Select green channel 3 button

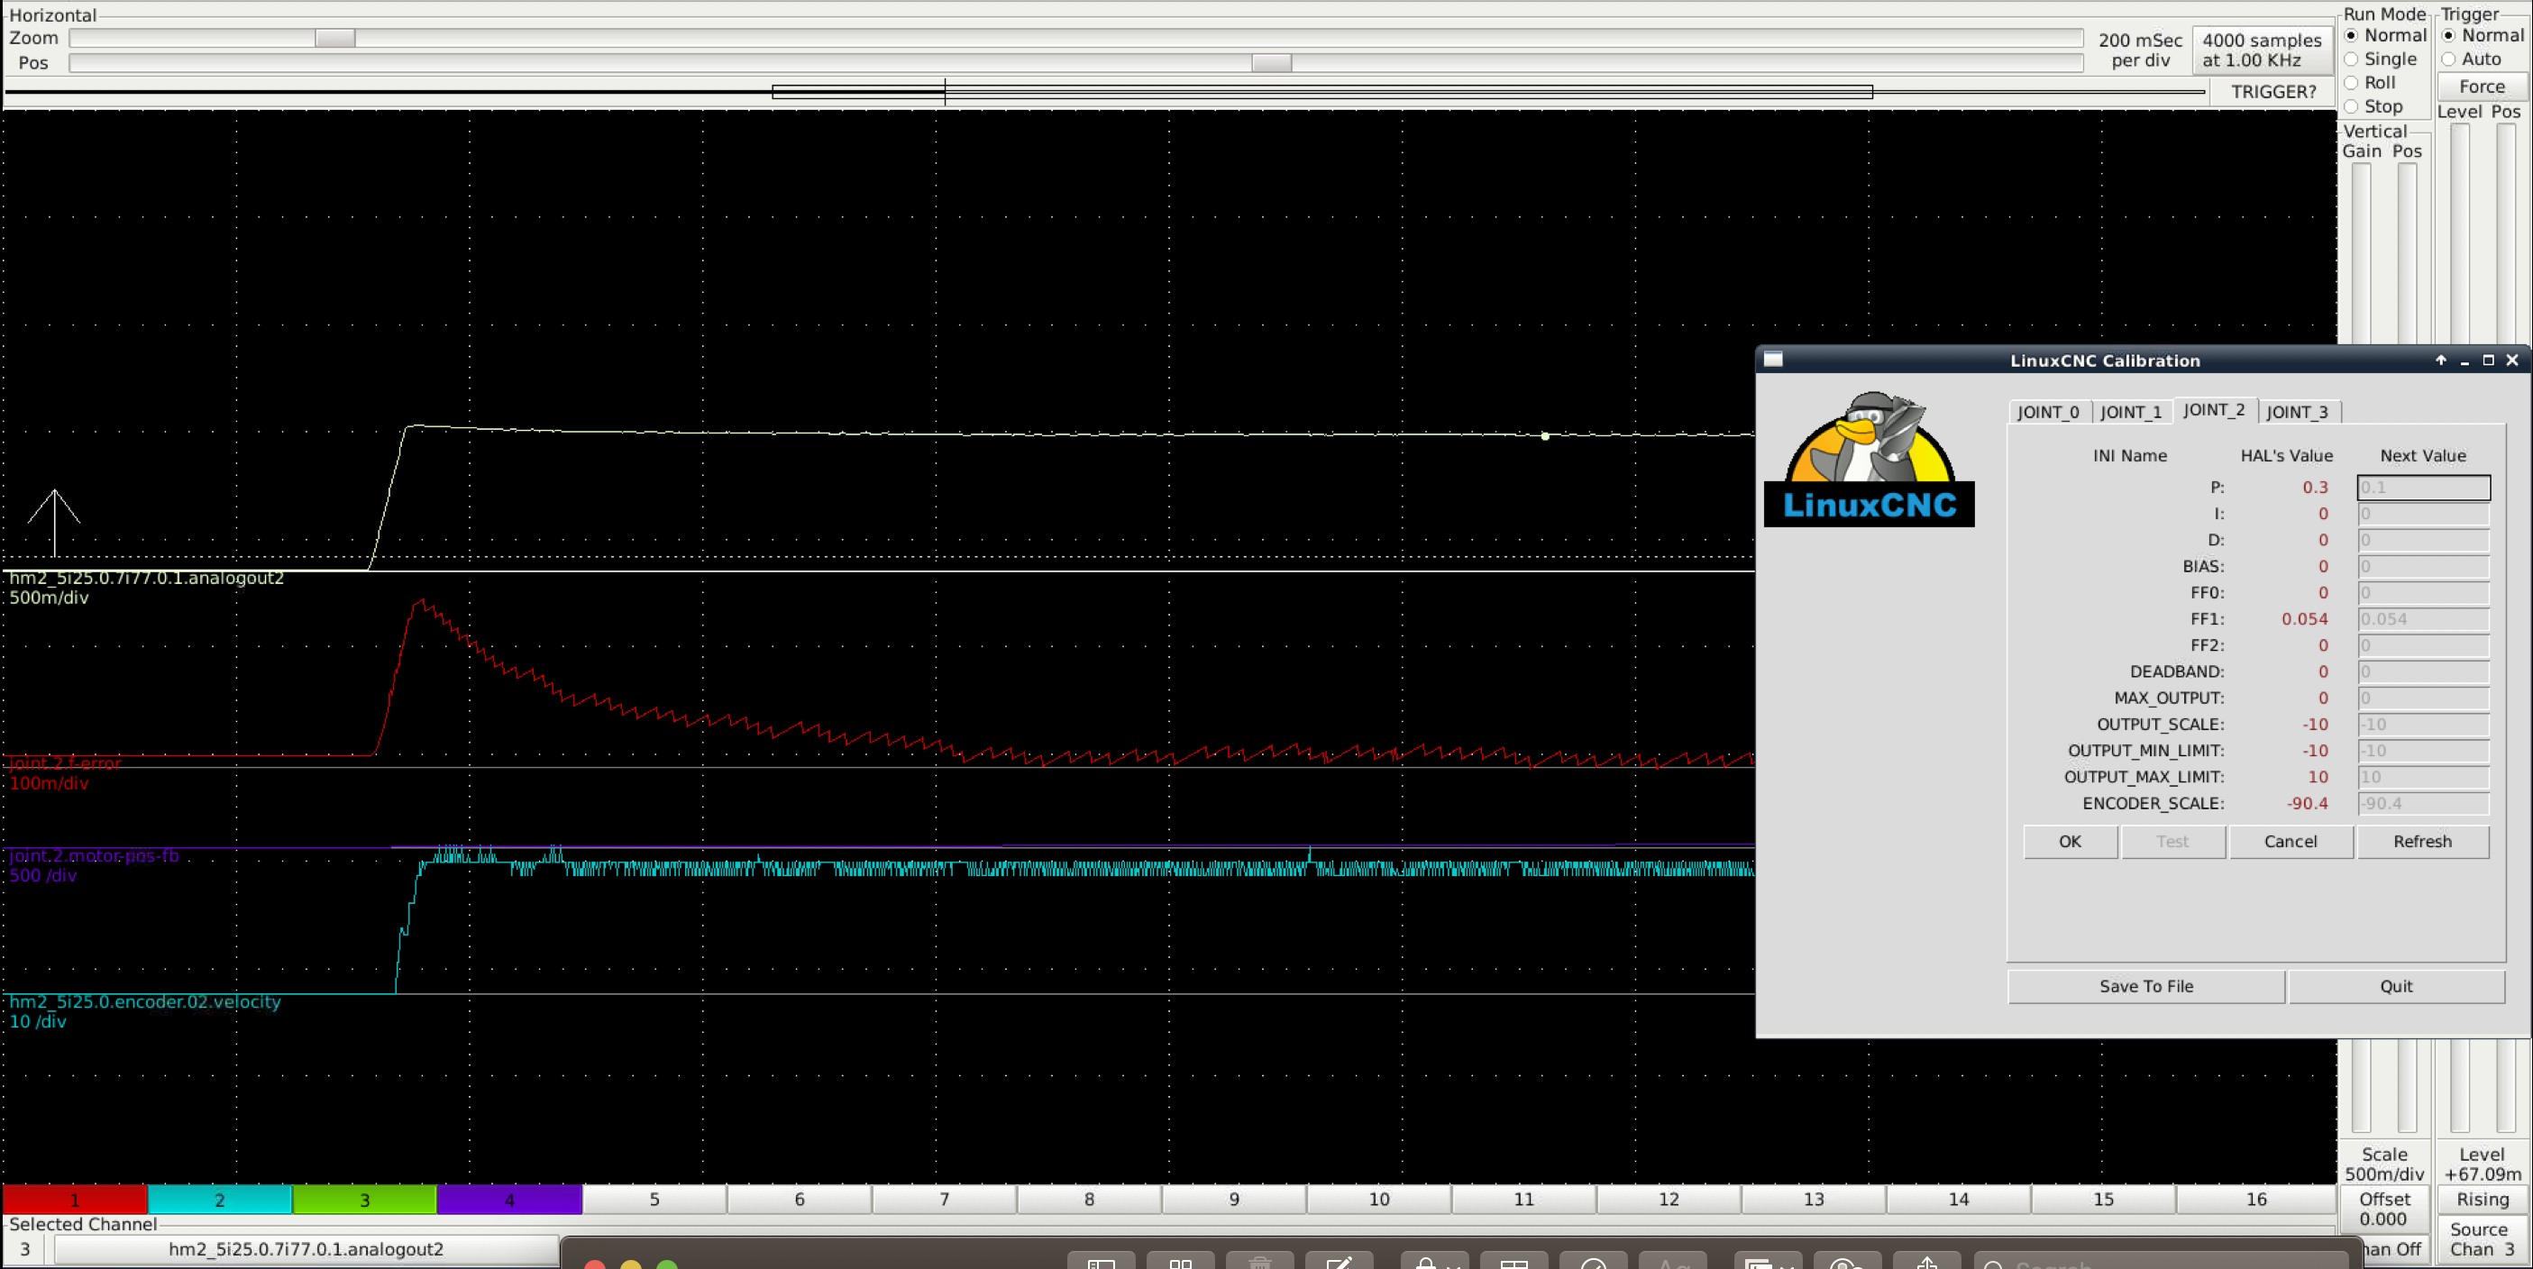(x=364, y=1200)
